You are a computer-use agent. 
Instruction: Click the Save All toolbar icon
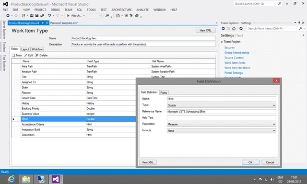click(42, 16)
